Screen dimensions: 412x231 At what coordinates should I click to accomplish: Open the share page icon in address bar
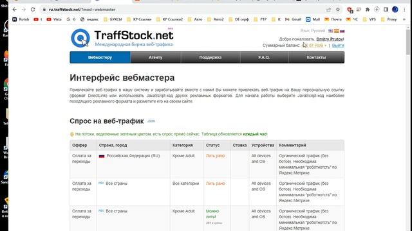pos(328,10)
